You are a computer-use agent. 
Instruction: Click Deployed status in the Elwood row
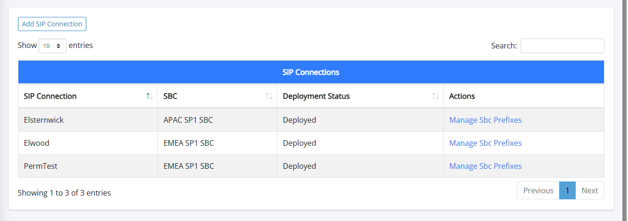(299, 143)
